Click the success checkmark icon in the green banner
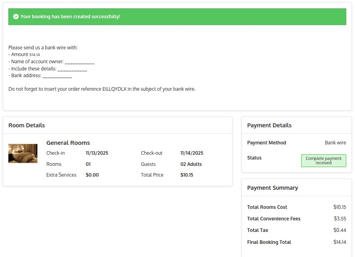 pos(16,17)
